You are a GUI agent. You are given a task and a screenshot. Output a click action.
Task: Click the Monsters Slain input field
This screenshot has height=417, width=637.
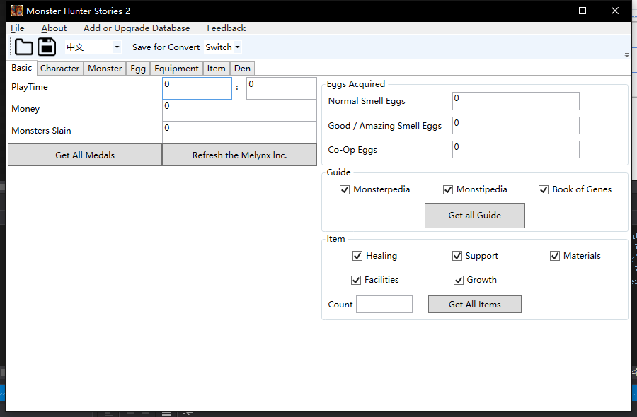coord(240,132)
